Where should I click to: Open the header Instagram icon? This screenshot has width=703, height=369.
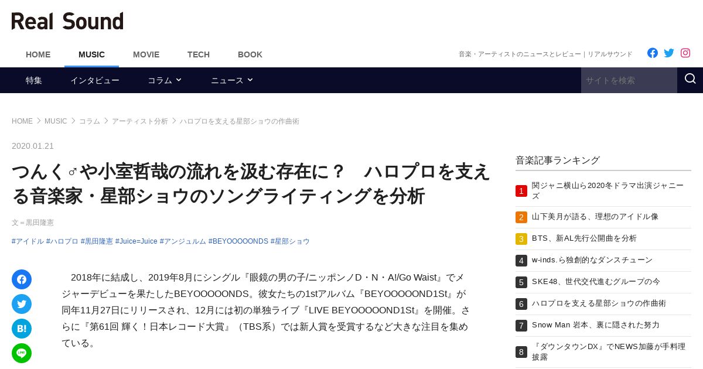tap(685, 53)
